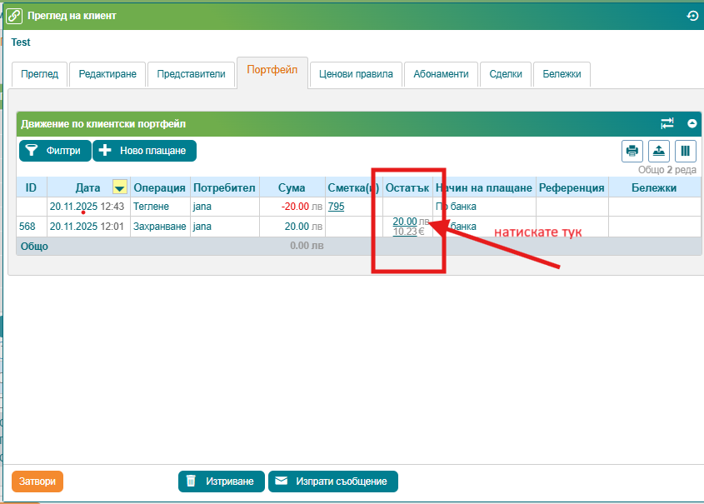Open the Филтри filter panel

[55, 151]
